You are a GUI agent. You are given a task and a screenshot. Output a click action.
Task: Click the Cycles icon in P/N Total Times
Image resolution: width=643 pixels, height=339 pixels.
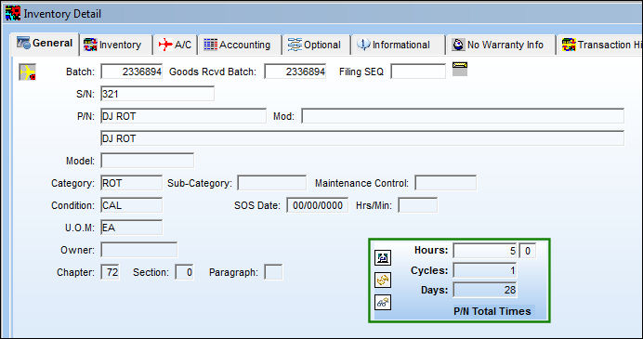coord(383,280)
